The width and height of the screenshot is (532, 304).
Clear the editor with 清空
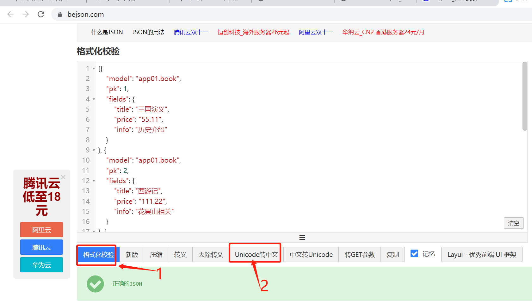coord(514,223)
